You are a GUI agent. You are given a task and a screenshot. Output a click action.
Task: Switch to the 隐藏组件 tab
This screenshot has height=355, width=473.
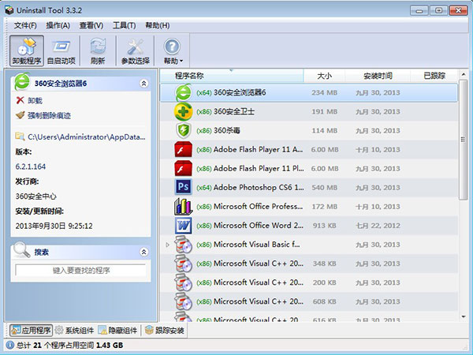click(x=118, y=331)
